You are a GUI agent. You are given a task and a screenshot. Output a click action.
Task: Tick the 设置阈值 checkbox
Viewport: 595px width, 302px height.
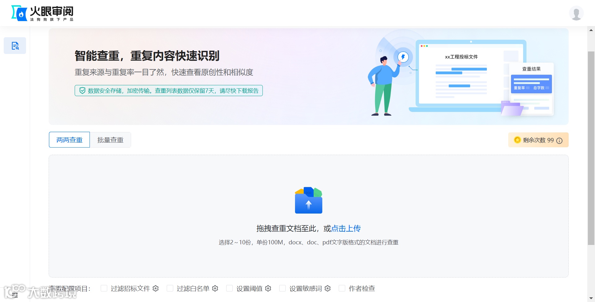(229, 288)
